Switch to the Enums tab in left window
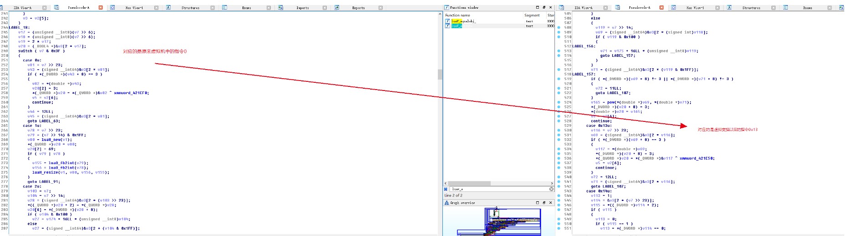This screenshot has width=847, height=236. (x=246, y=8)
